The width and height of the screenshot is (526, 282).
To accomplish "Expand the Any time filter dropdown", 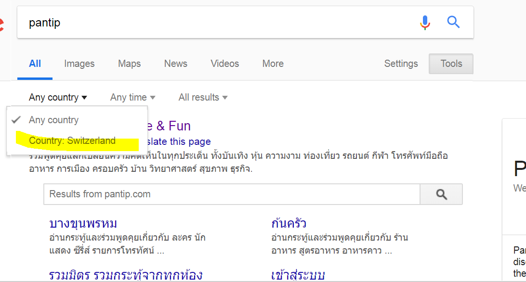I will click(x=132, y=97).
